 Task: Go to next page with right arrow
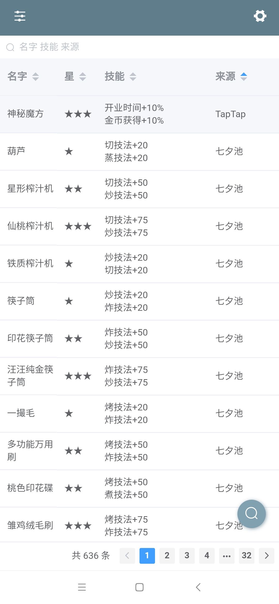click(x=267, y=555)
